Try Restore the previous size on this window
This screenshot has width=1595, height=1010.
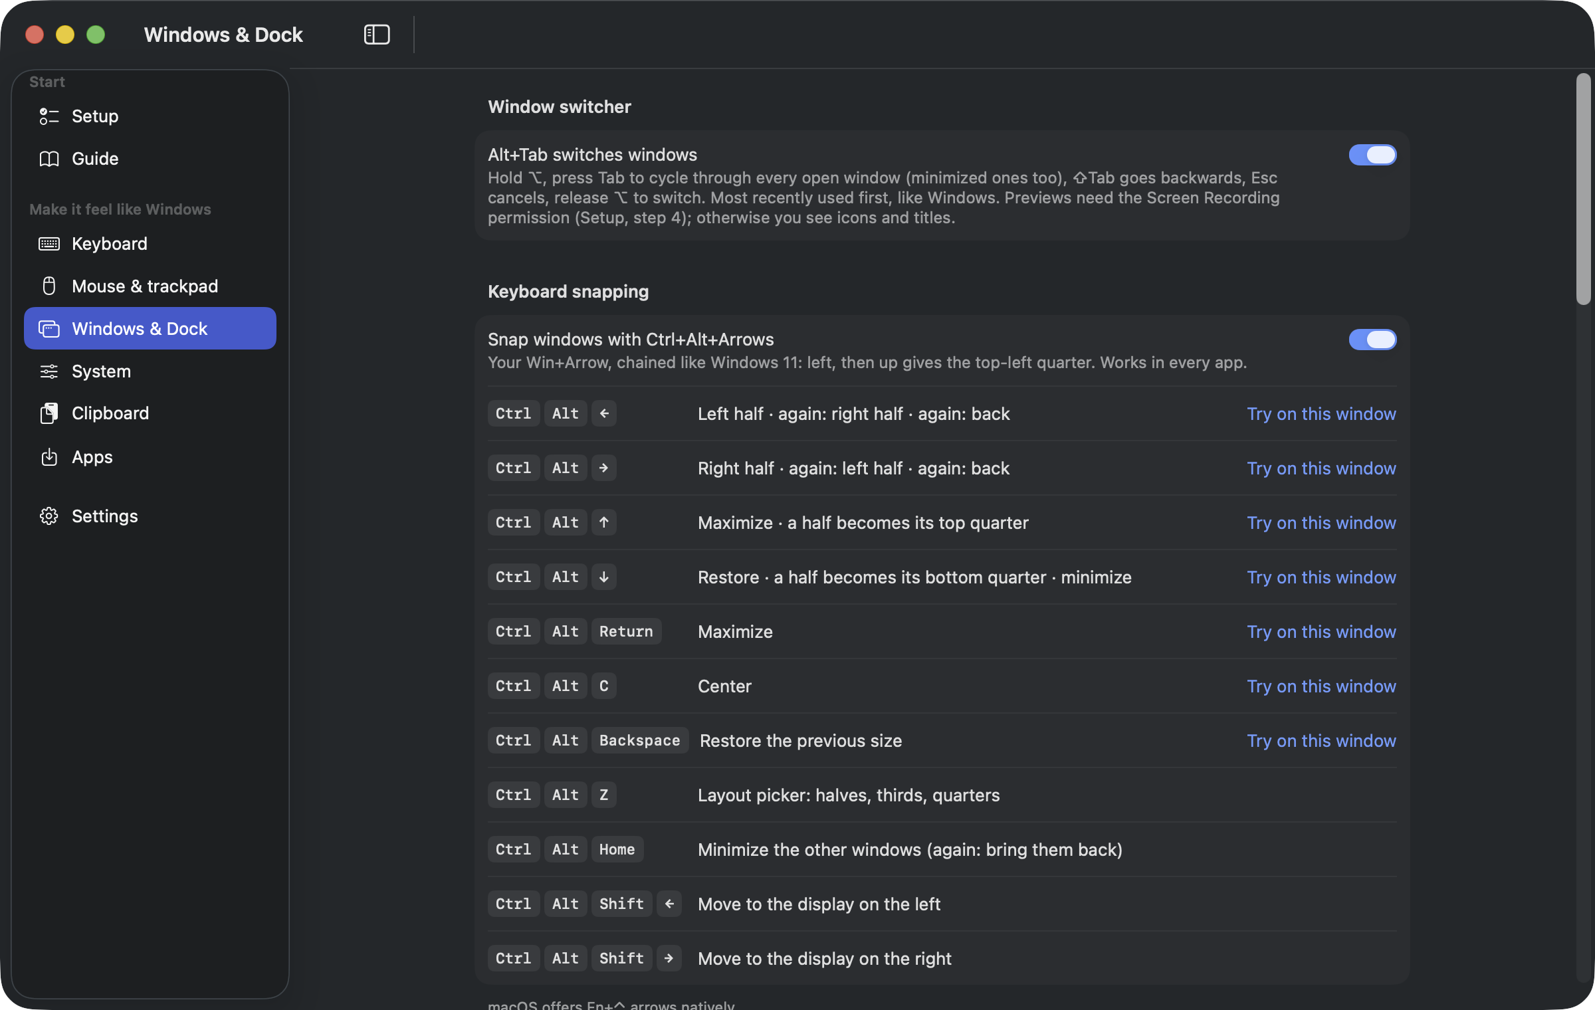tap(1321, 741)
